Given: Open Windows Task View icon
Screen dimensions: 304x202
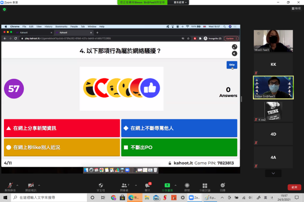Looking at the screenshot, I should 103,198.
